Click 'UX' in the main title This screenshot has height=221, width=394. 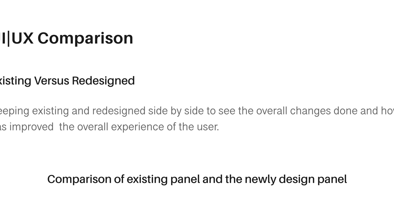22,38
